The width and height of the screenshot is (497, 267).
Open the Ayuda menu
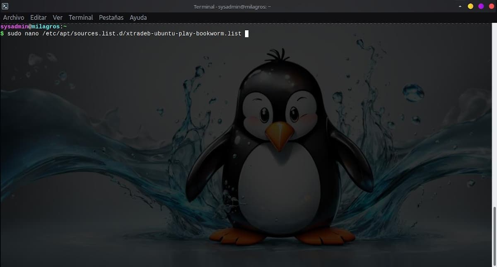point(138,17)
